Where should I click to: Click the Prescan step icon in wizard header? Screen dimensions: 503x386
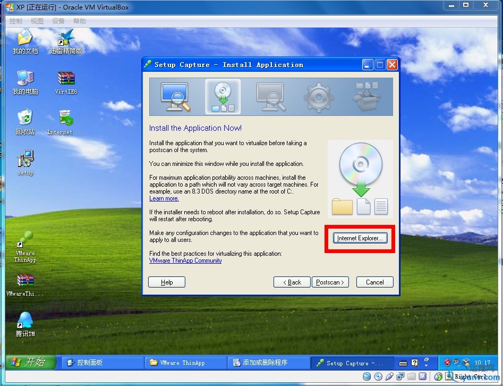pos(175,97)
